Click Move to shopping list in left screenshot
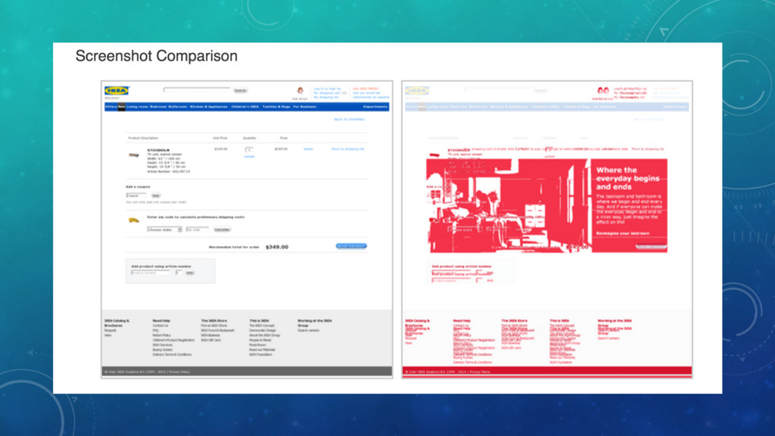This screenshot has width=775, height=436. point(347,149)
